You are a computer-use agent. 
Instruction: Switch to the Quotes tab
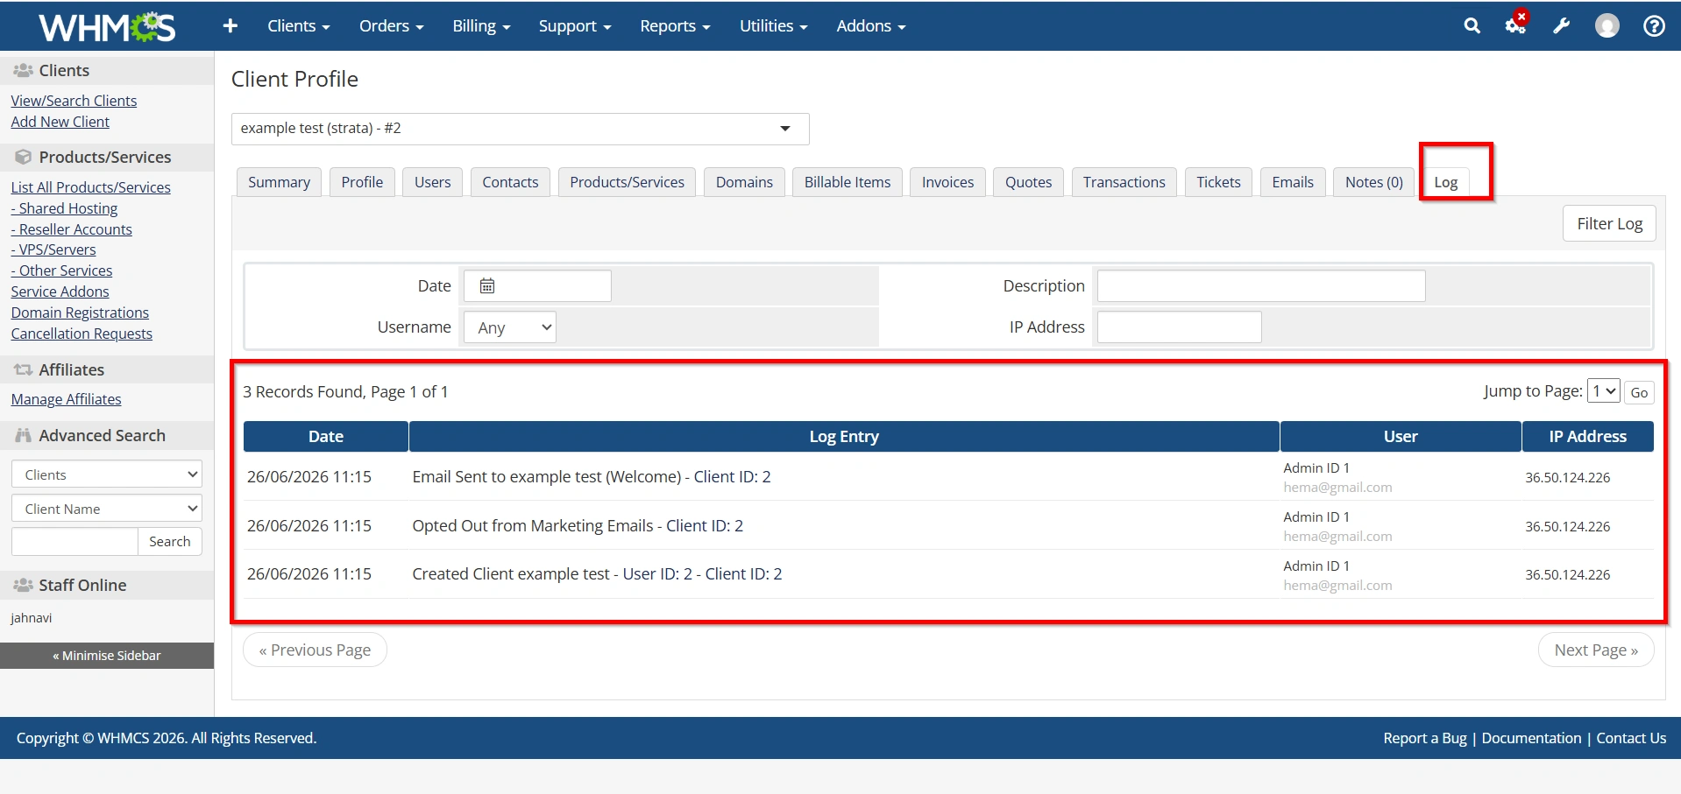pyautogui.click(x=1028, y=182)
